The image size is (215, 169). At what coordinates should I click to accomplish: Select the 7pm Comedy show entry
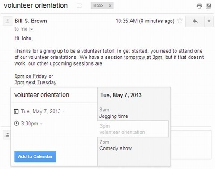[133, 145]
